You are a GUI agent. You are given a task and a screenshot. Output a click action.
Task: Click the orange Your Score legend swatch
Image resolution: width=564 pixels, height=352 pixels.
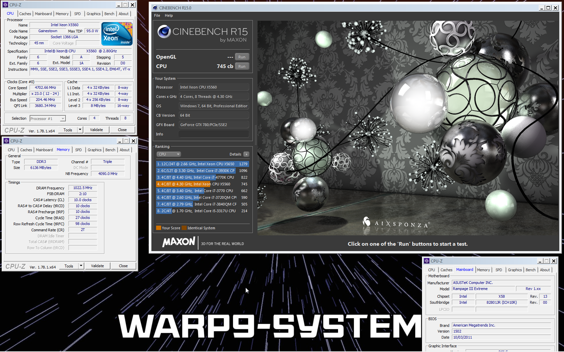pyautogui.click(x=158, y=228)
